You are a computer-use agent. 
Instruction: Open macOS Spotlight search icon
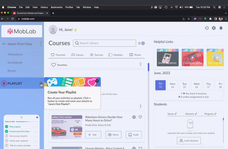(214, 7)
